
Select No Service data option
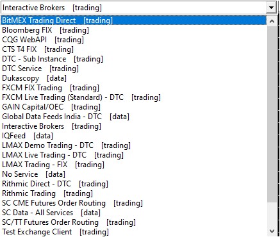pyautogui.click(x=133, y=174)
